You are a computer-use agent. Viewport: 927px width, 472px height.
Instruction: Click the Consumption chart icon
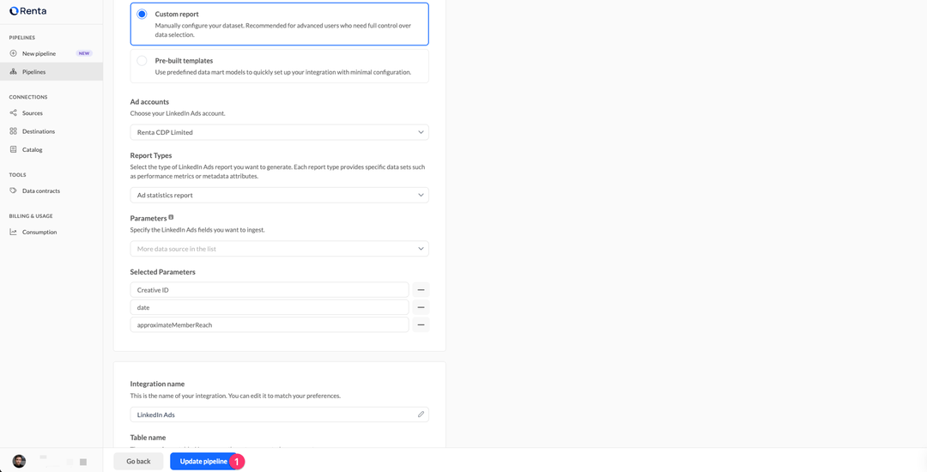(13, 232)
